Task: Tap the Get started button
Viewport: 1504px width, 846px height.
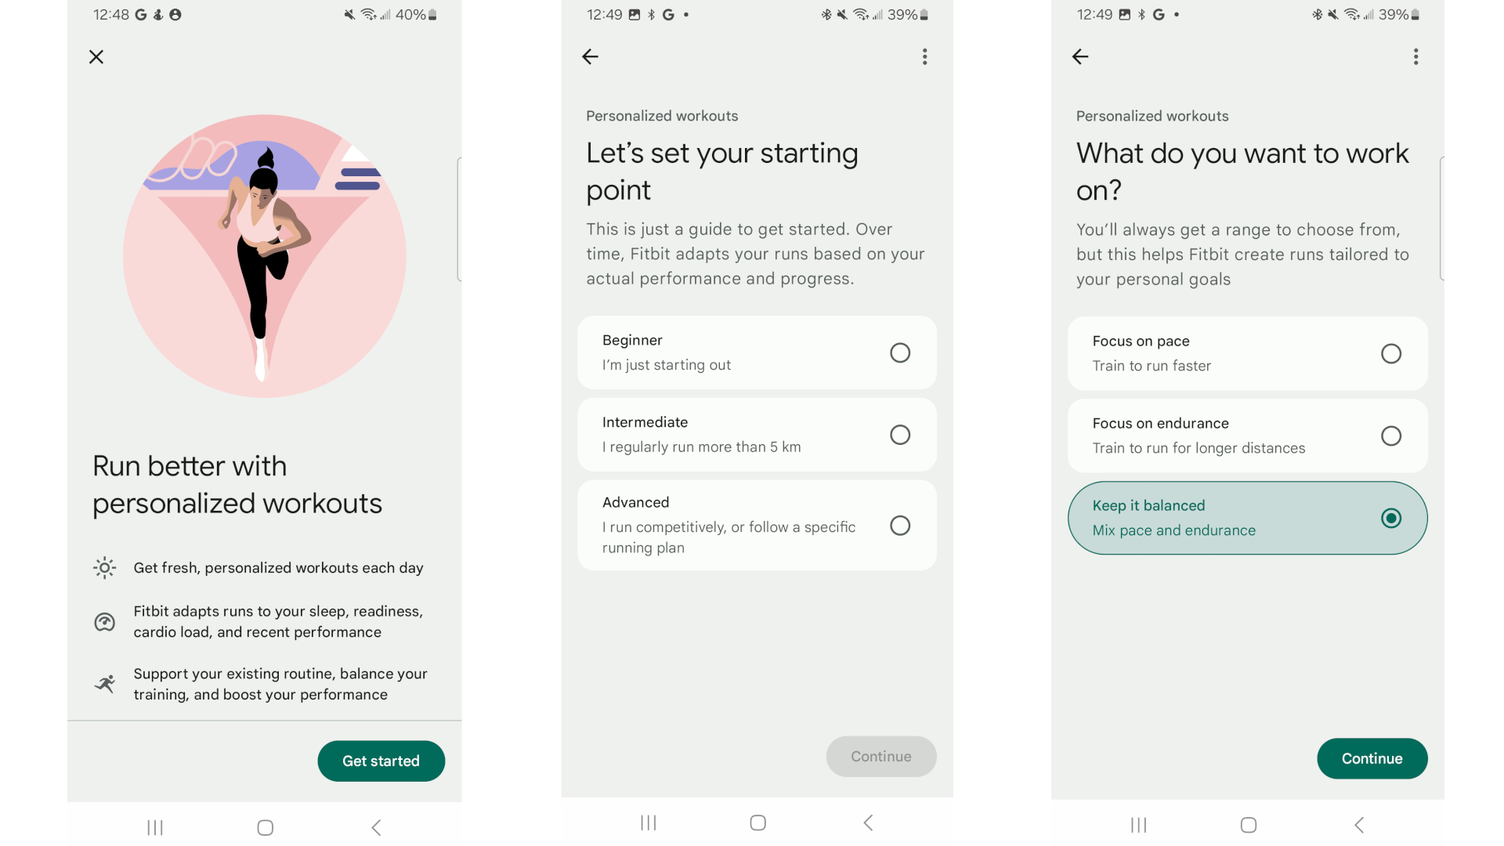Action: point(381,761)
